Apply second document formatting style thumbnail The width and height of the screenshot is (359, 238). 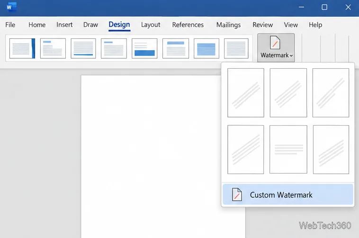[53, 48]
